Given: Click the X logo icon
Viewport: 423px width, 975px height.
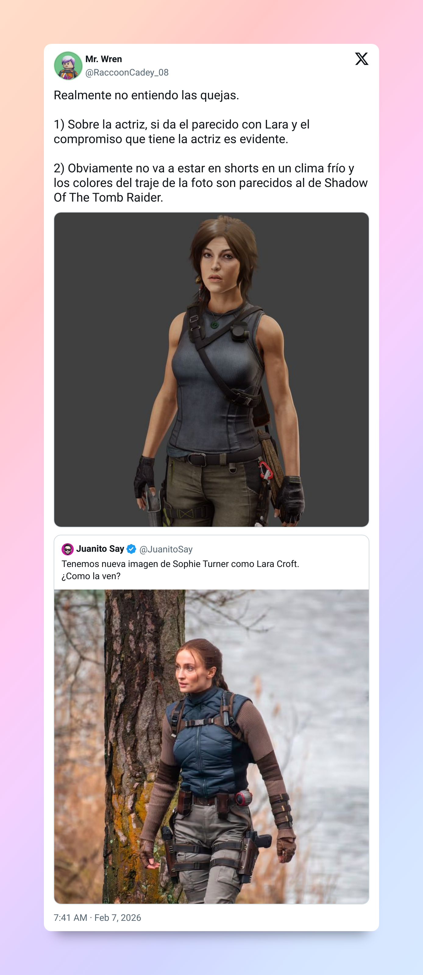Looking at the screenshot, I should (362, 59).
